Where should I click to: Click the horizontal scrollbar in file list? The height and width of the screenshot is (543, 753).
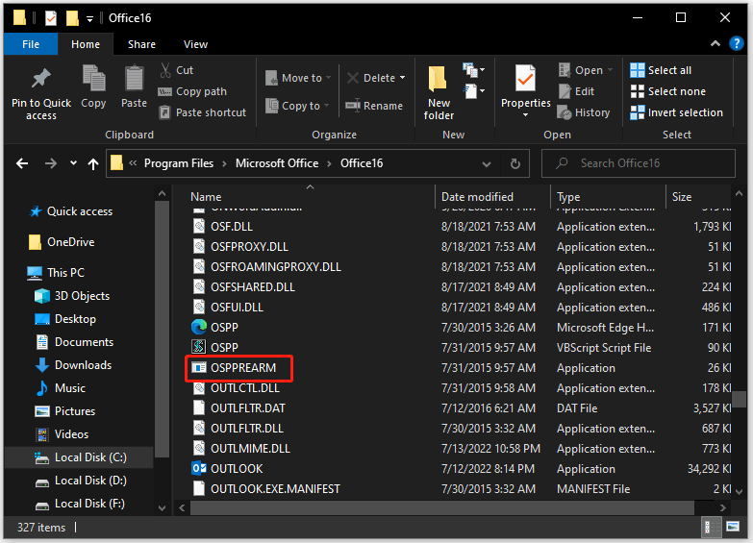point(441,507)
